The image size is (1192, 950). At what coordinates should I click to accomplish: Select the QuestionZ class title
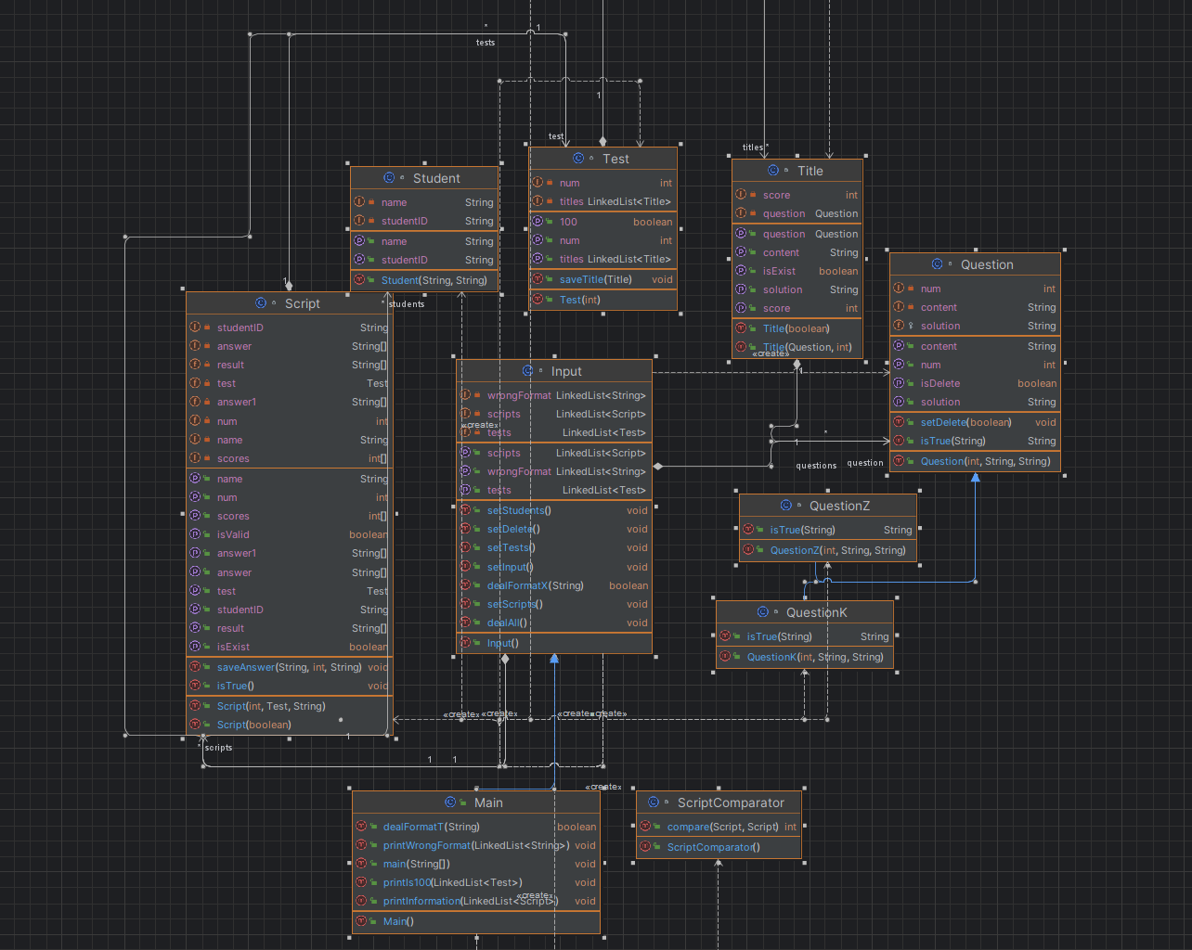839,506
